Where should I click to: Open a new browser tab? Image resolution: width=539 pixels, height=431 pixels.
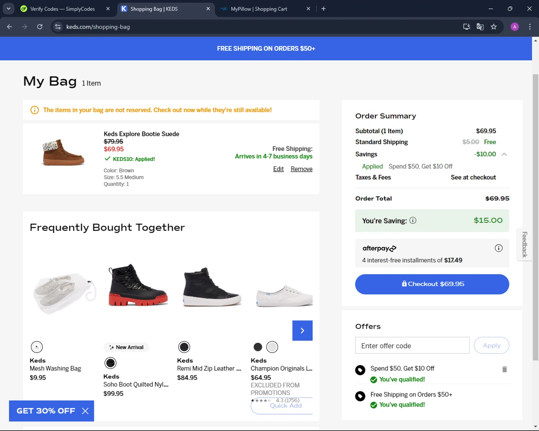pyautogui.click(x=323, y=9)
